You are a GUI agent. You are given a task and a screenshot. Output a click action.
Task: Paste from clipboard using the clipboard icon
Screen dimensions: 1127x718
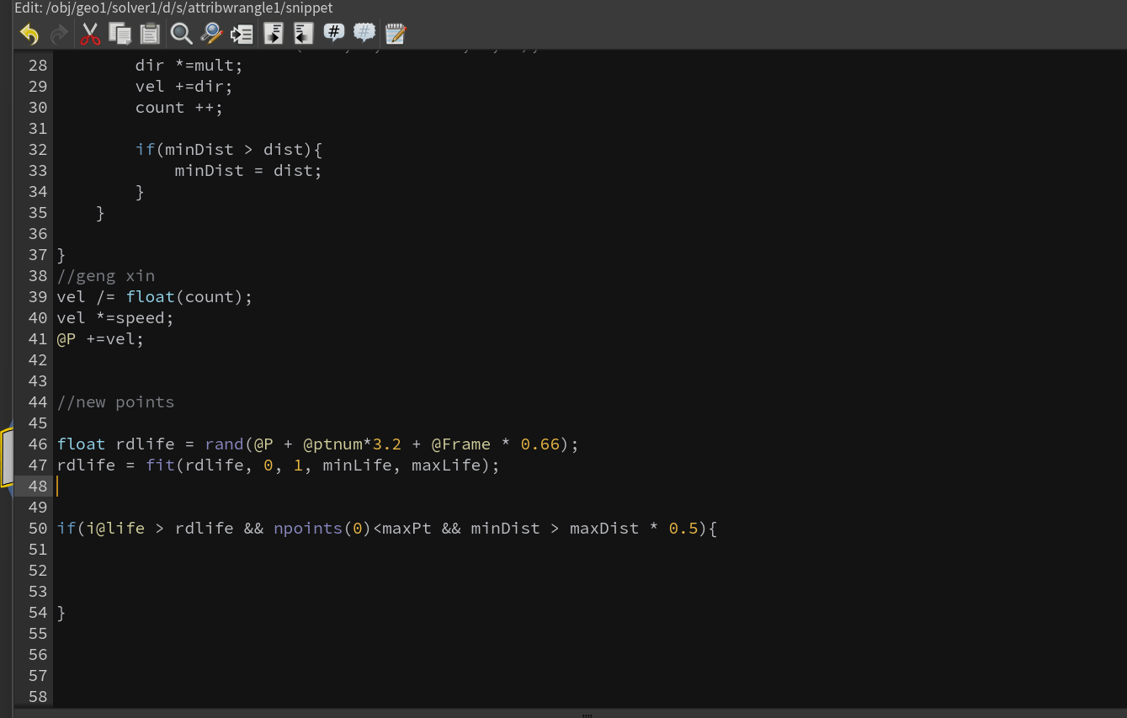[150, 34]
